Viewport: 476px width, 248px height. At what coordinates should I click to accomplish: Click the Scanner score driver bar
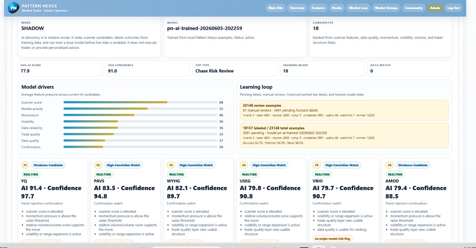pos(140,102)
